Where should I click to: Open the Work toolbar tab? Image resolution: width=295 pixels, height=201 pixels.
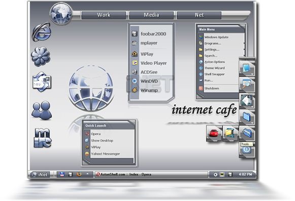pyautogui.click(x=104, y=15)
